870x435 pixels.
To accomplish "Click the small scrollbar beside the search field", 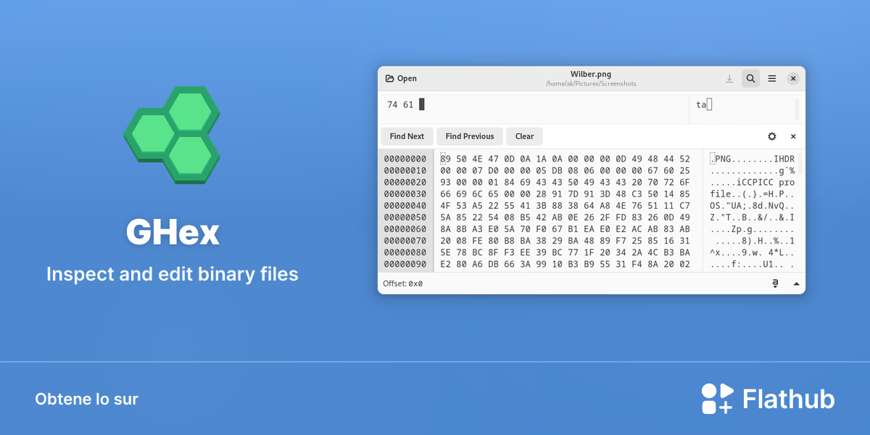I will coord(797,109).
